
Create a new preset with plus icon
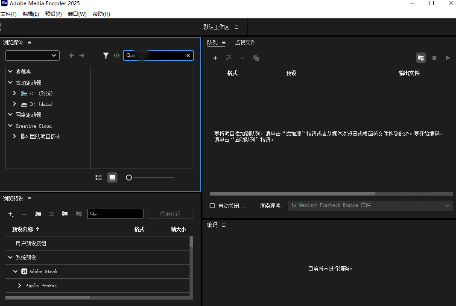pos(11,214)
